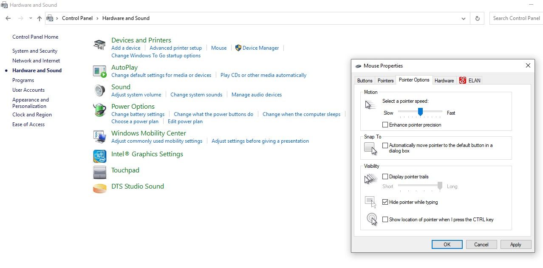Viewport: 543px width, 268px height.
Task: Uncheck Hide pointer while typing
Action: click(x=385, y=202)
